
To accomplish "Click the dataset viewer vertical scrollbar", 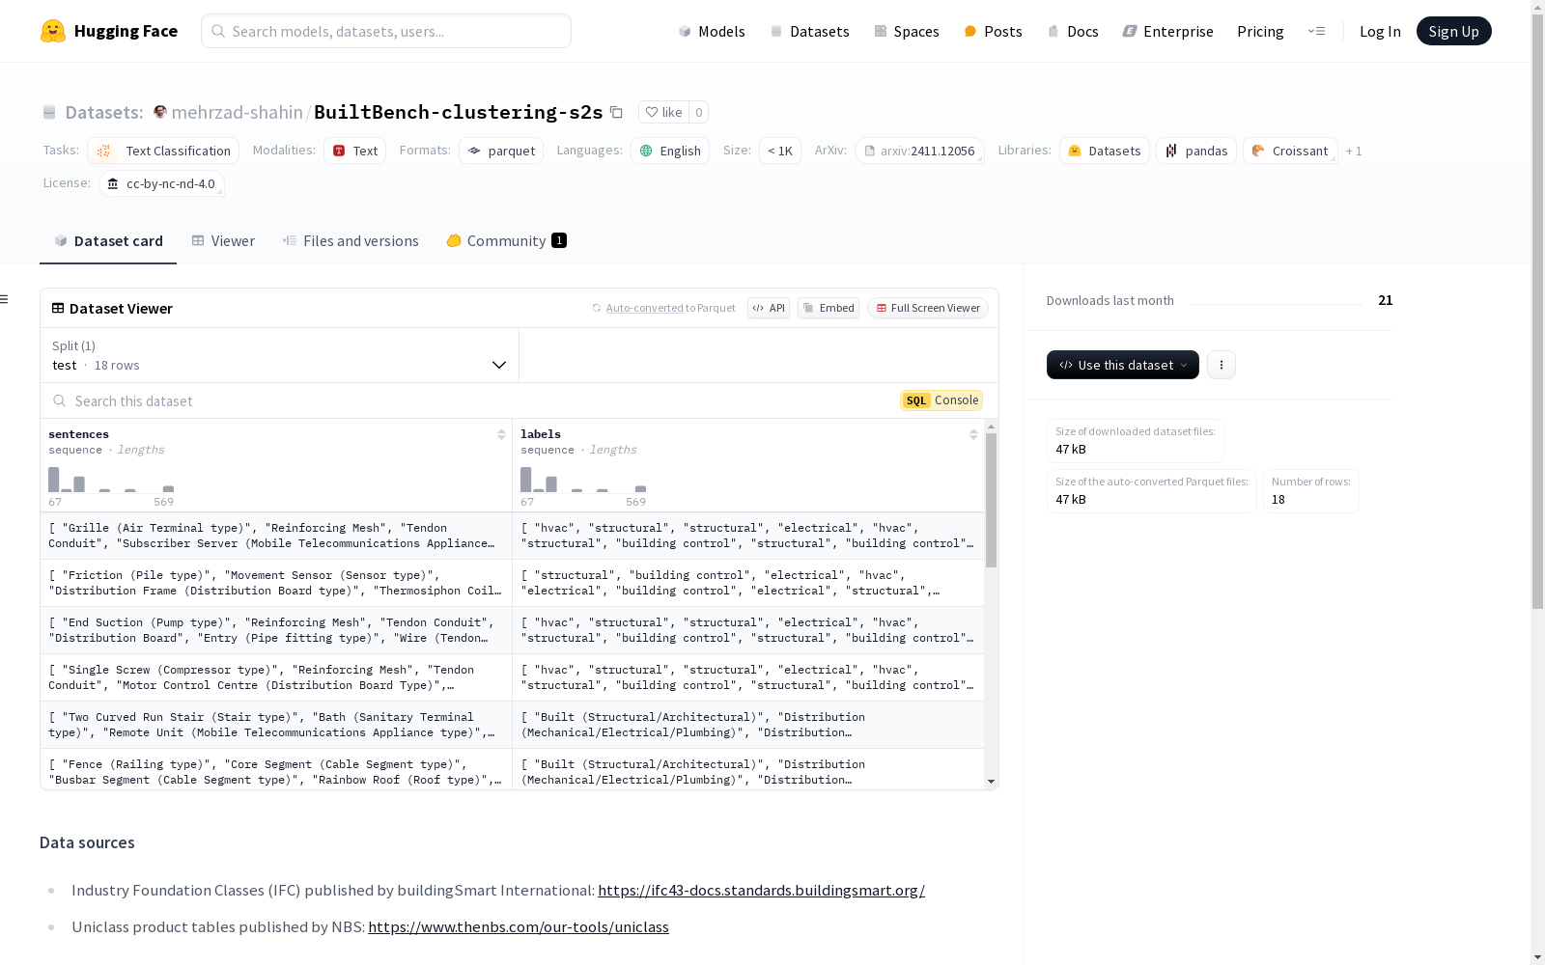I will click(x=991, y=500).
